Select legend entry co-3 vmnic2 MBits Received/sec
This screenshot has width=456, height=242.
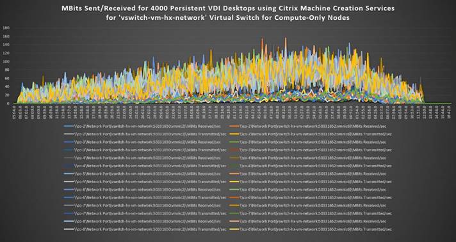click(142, 142)
